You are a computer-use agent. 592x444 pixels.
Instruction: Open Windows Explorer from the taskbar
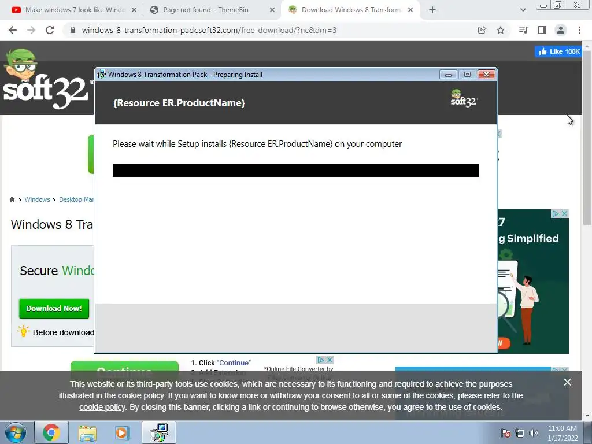[x=87, y=432]
